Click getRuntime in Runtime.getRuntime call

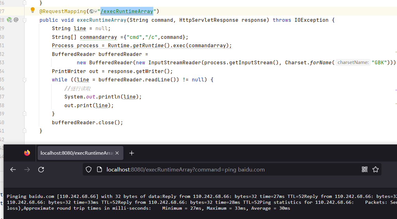click(148, 46)
